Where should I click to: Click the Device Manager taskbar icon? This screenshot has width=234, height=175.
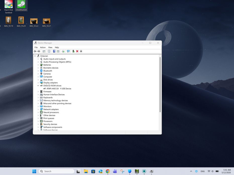click(x=152, y=171)
